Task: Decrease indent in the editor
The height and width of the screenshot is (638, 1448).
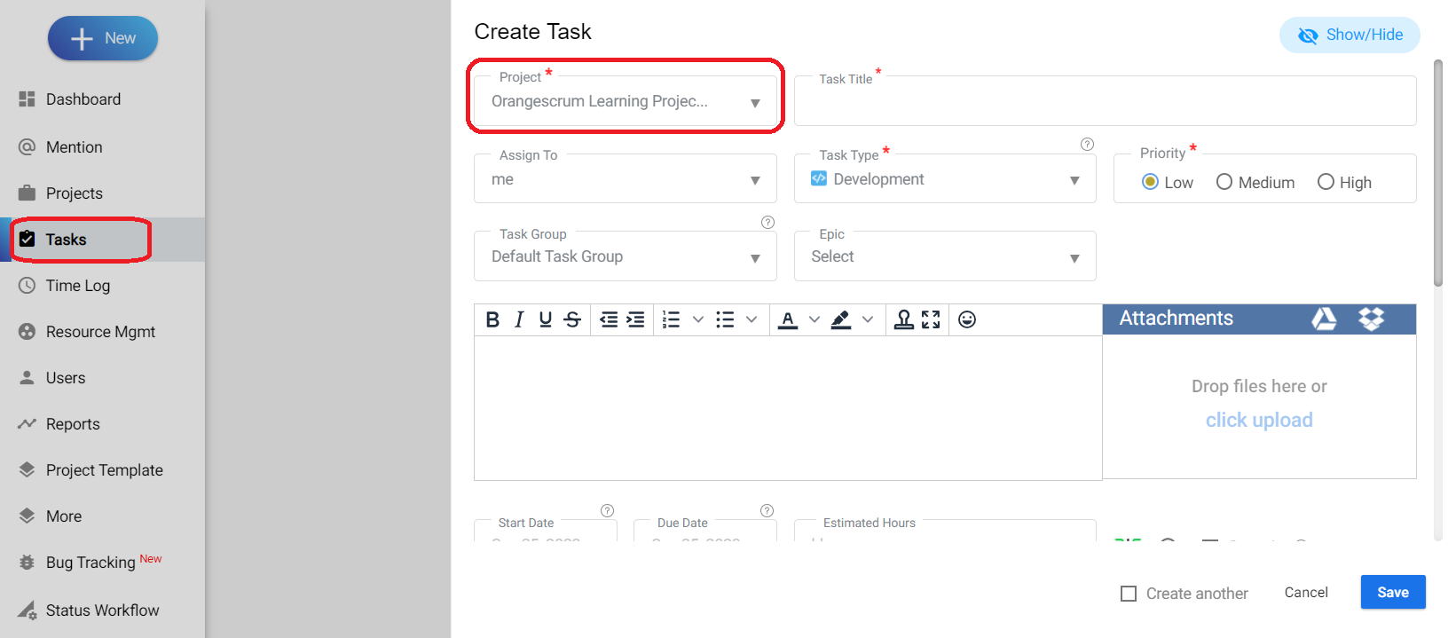Action: (609, 319)
